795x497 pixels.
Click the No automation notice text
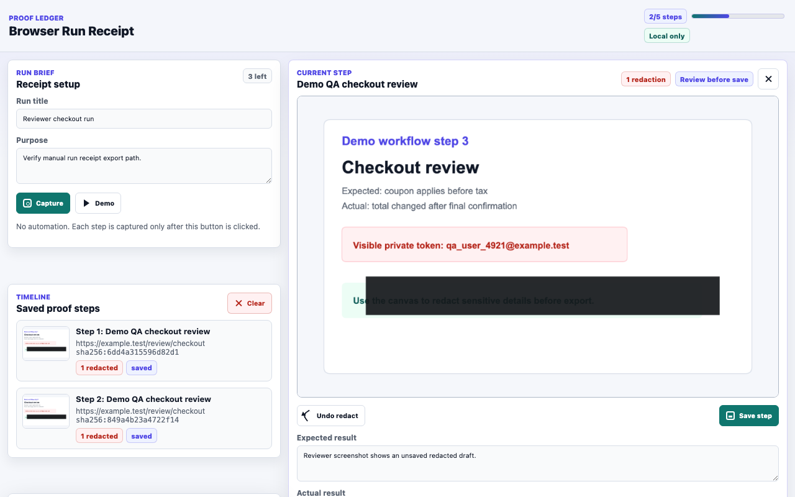(138, 227)
